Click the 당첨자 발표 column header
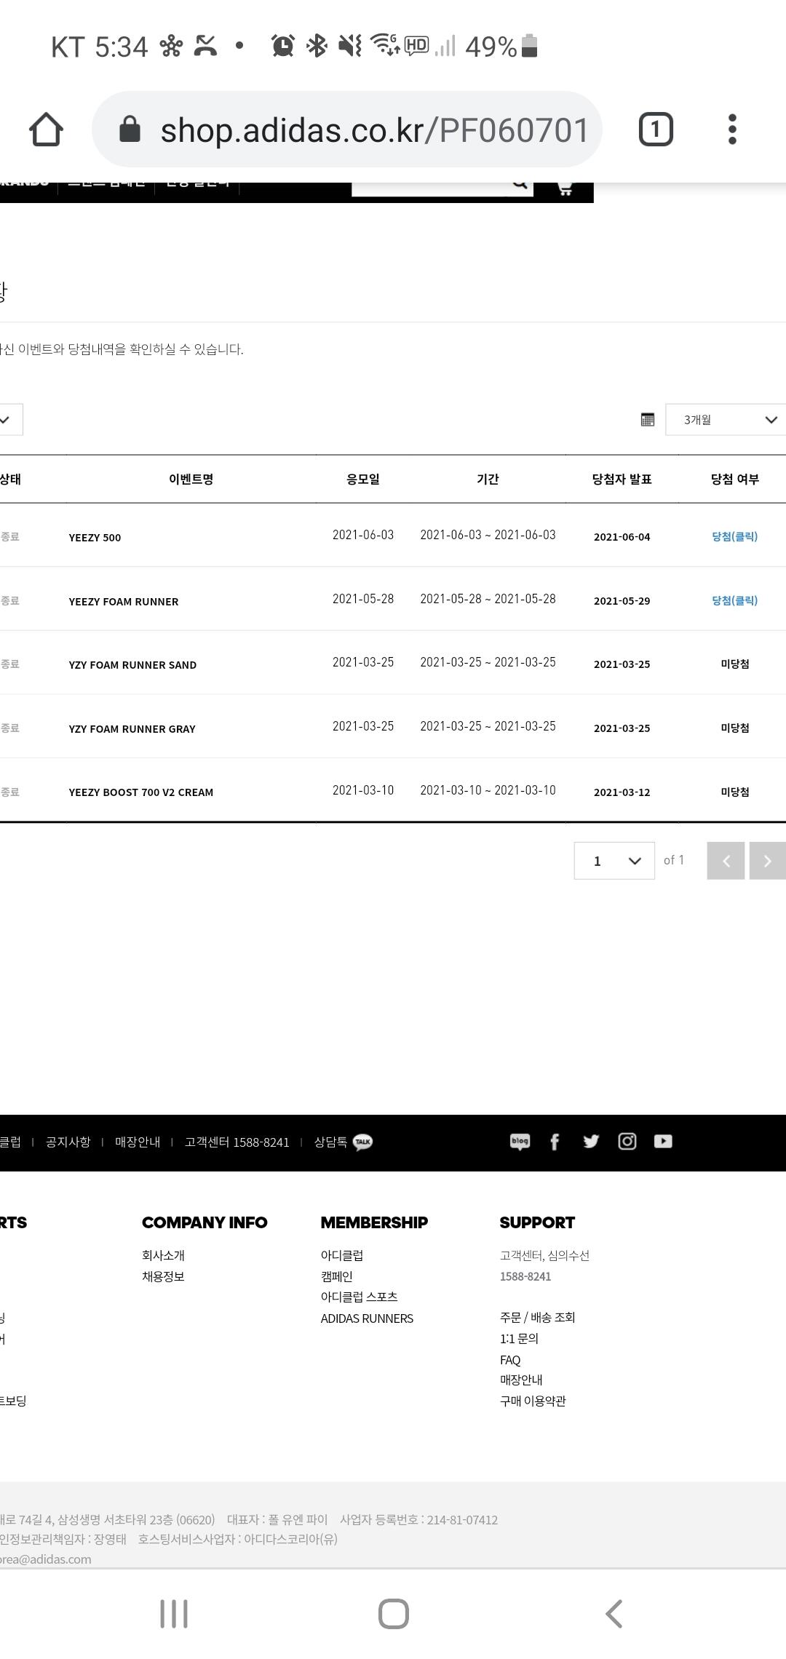 click(622, 479)
